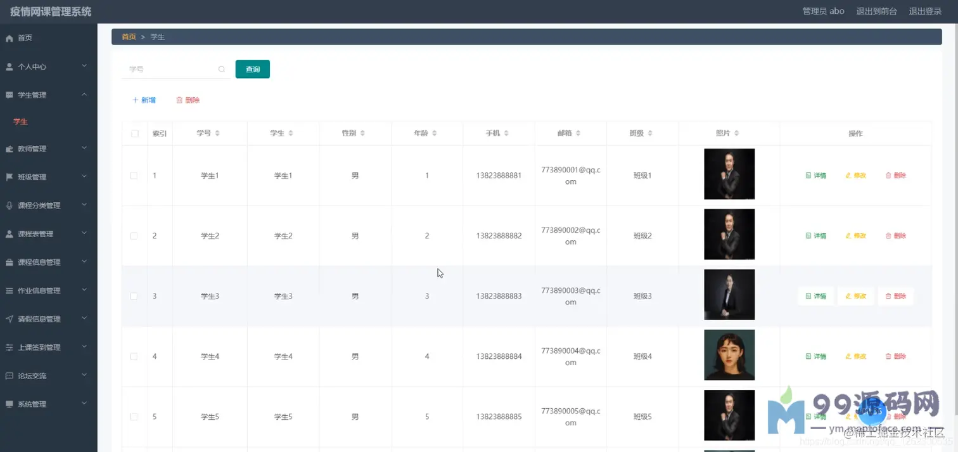Viewport: 958px width, 452px height.
Task: Open the 论坛交流 menu label
Action: click(32, 376)
